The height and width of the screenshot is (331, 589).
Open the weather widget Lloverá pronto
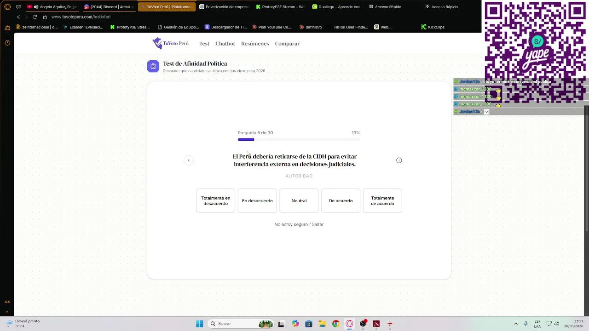23,324
